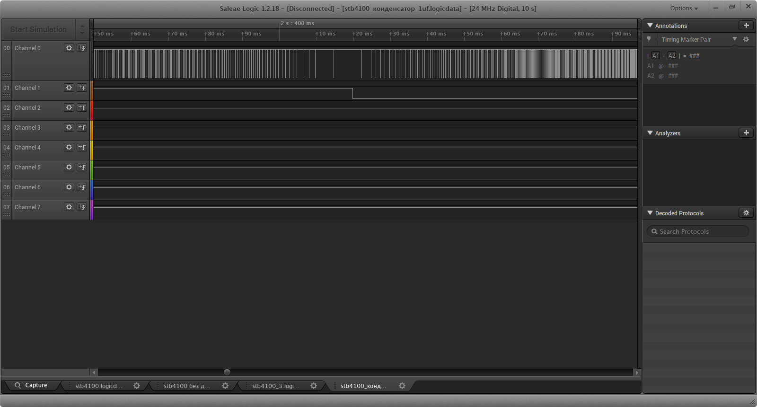This screenshot has width=757, height=407.
Task: Set trigger for Channel 5
Action: pos(82,167)
